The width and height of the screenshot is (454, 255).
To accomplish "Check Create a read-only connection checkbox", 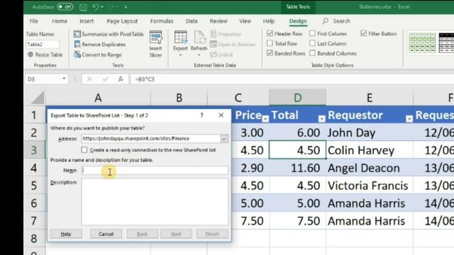I will click(84, 149).
